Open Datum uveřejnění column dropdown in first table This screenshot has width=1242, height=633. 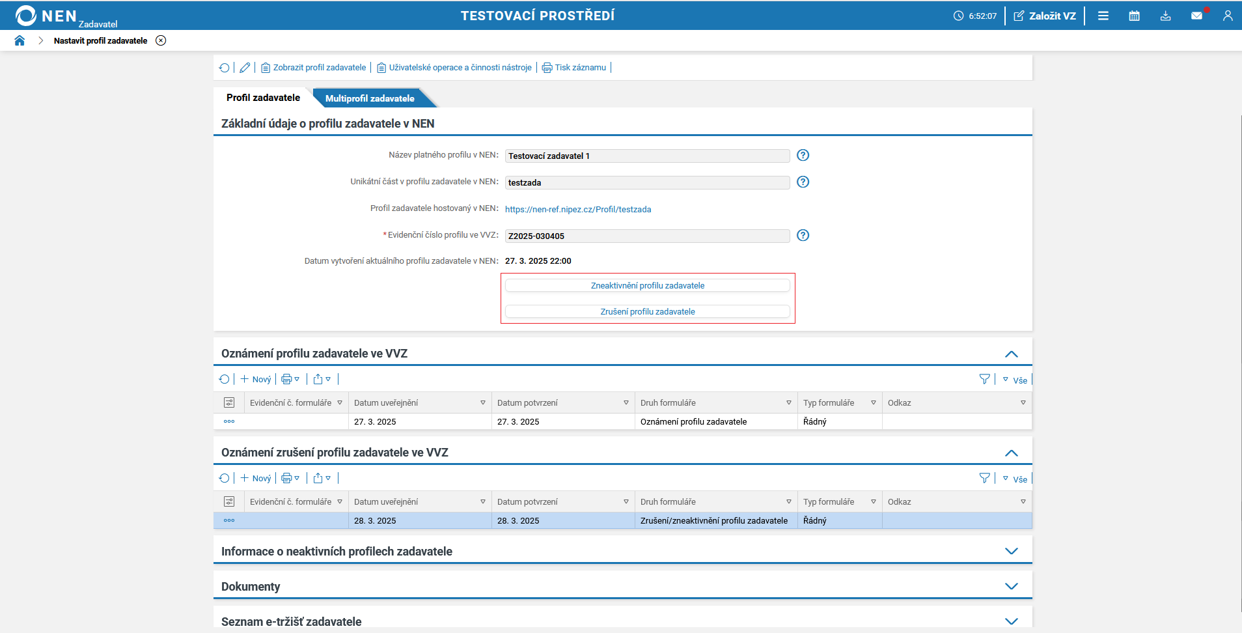tap(482, 403)
